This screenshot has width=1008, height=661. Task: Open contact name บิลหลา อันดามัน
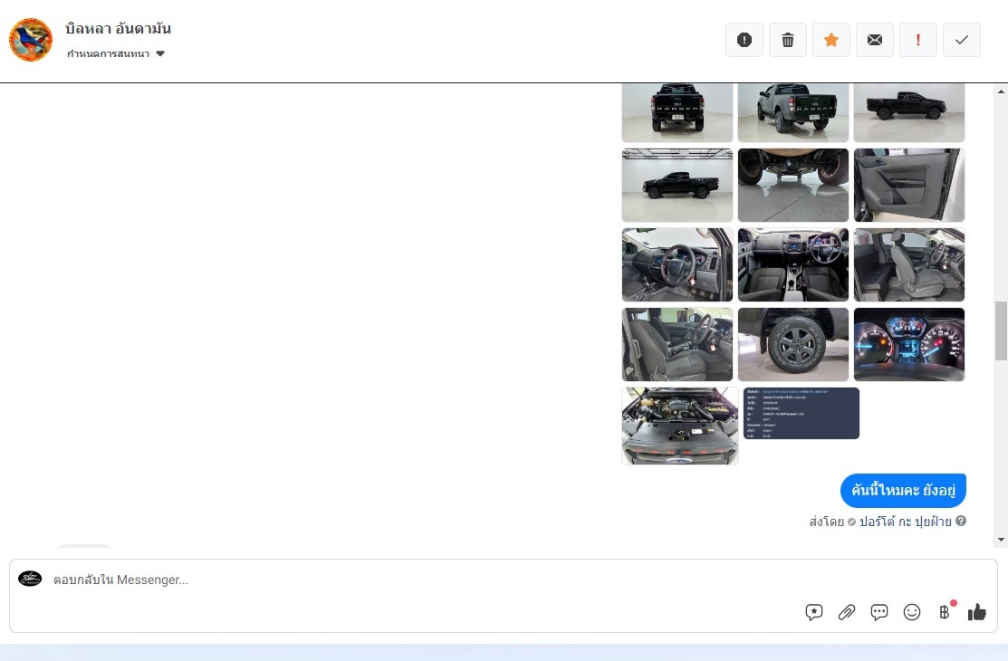(x=119, y=28)
